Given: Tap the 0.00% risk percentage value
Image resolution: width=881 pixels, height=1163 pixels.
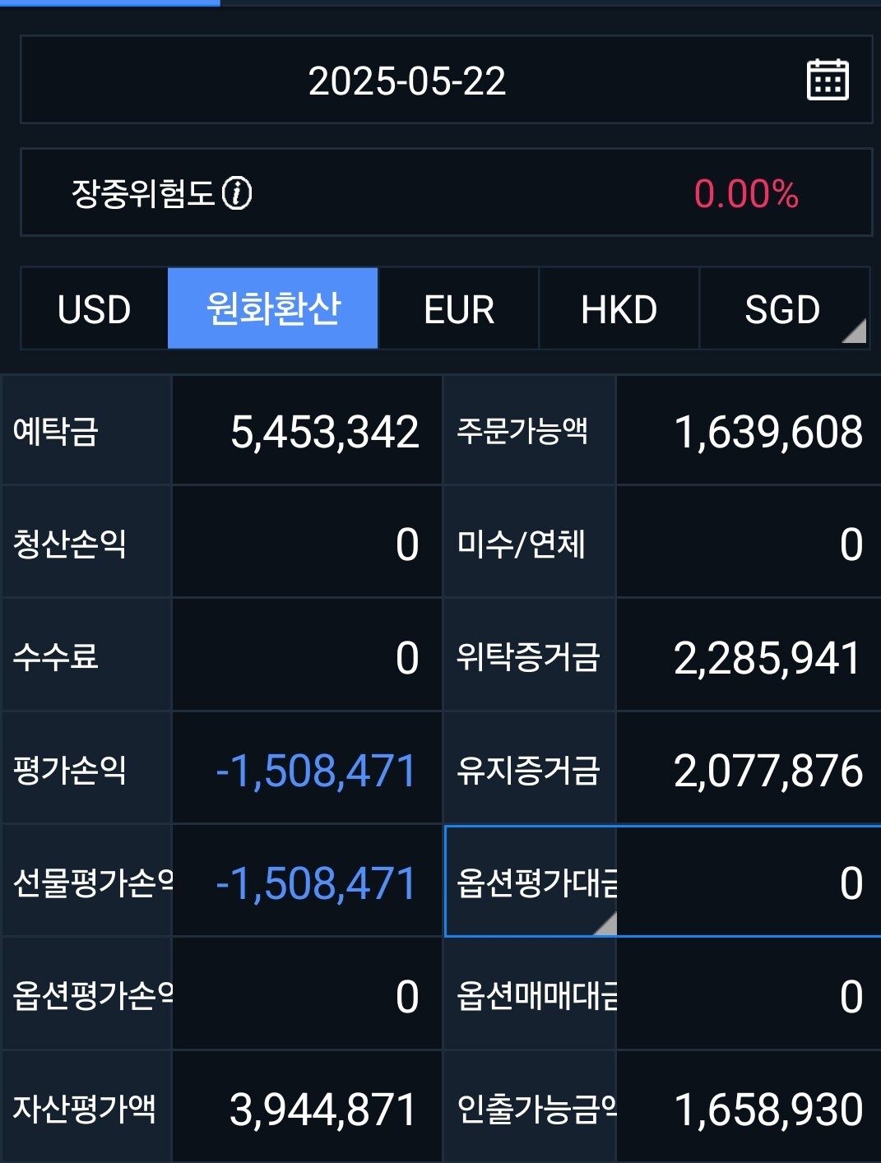Looking at the screenshot, I should pos(745,194).
